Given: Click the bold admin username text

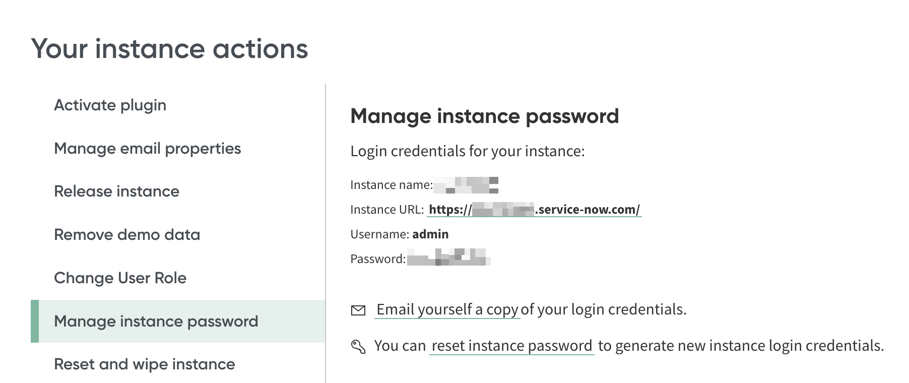Looking at the screenshot, I should coord(430,234).
